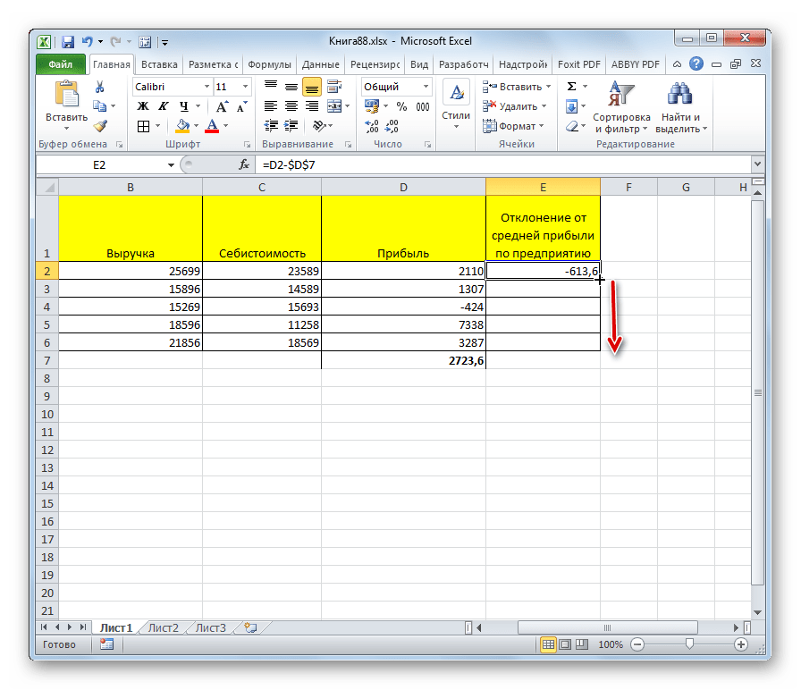Click the AutoSum sigma icon

(x=572, y=87)
